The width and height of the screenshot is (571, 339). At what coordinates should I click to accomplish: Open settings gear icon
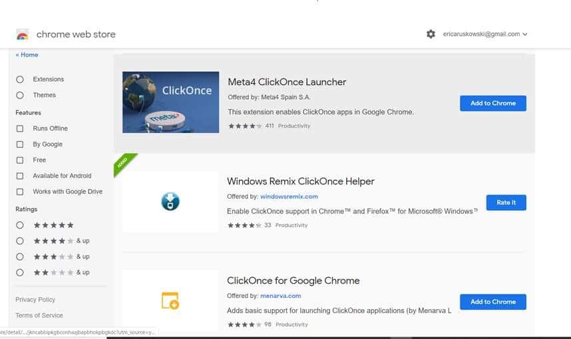point(431,34)
